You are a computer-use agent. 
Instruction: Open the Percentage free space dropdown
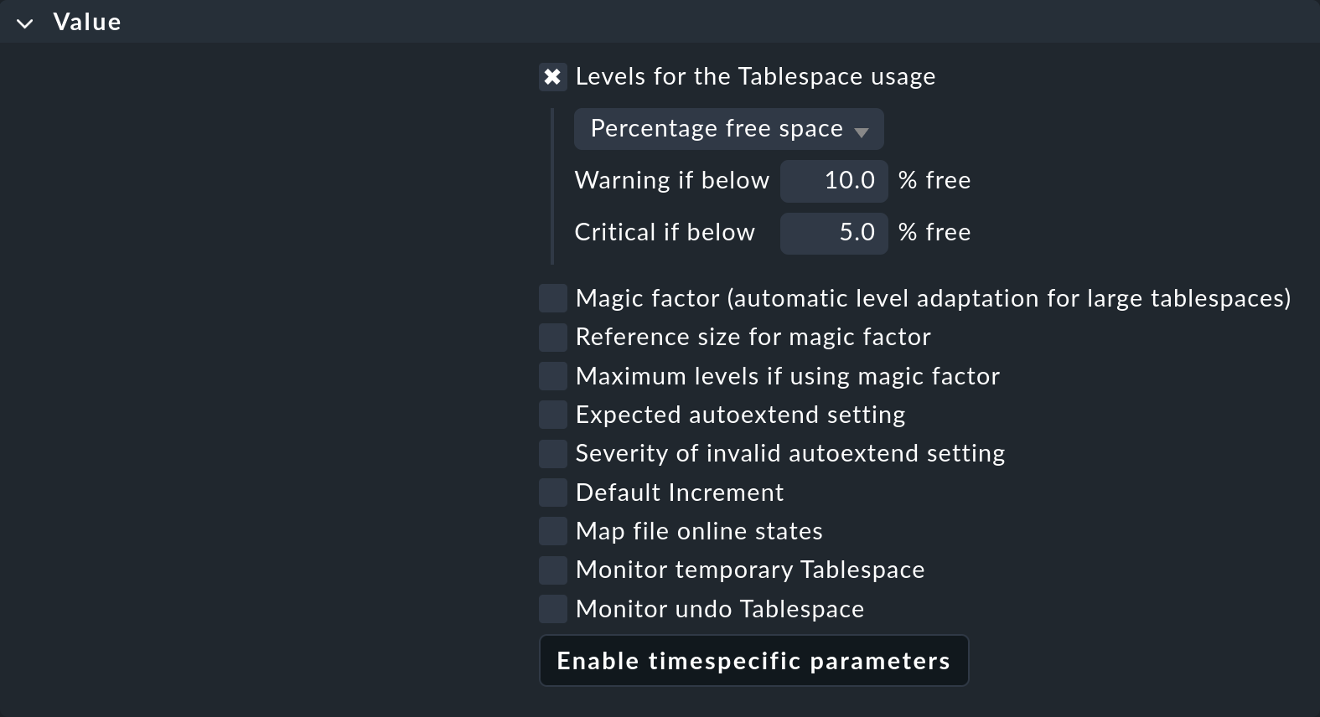(x=727, y=128)
